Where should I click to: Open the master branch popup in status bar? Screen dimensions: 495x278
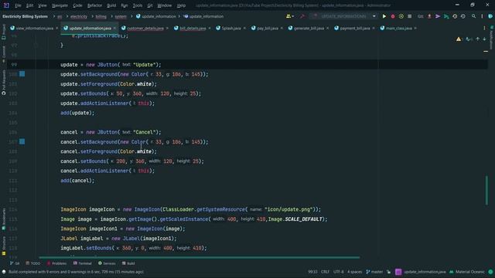click(x=374, y=272)
